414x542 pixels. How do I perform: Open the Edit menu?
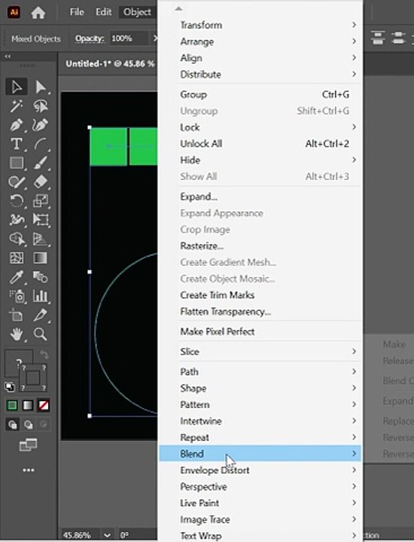pos(103,12)
